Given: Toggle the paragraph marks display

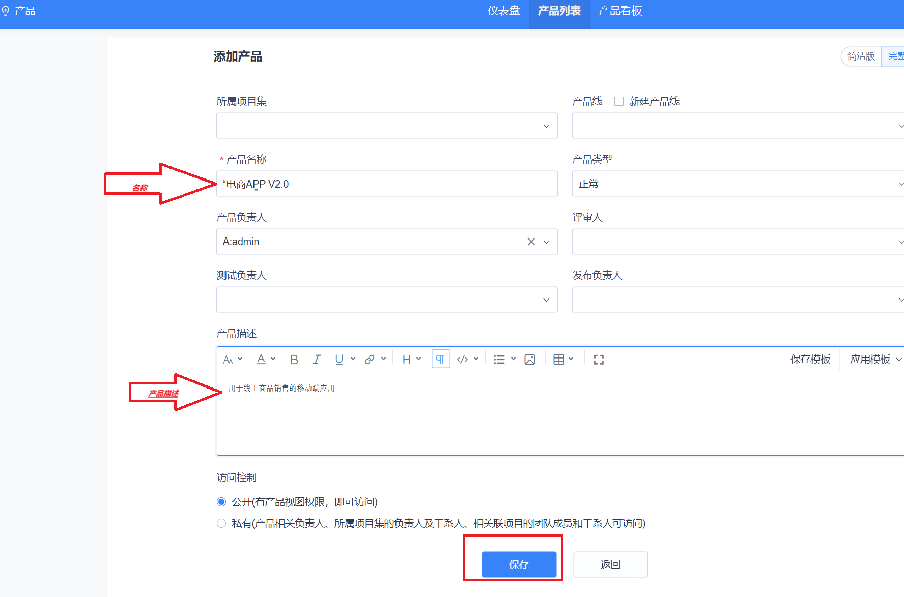Looking at the screenshot, I should tap(440, 359).
